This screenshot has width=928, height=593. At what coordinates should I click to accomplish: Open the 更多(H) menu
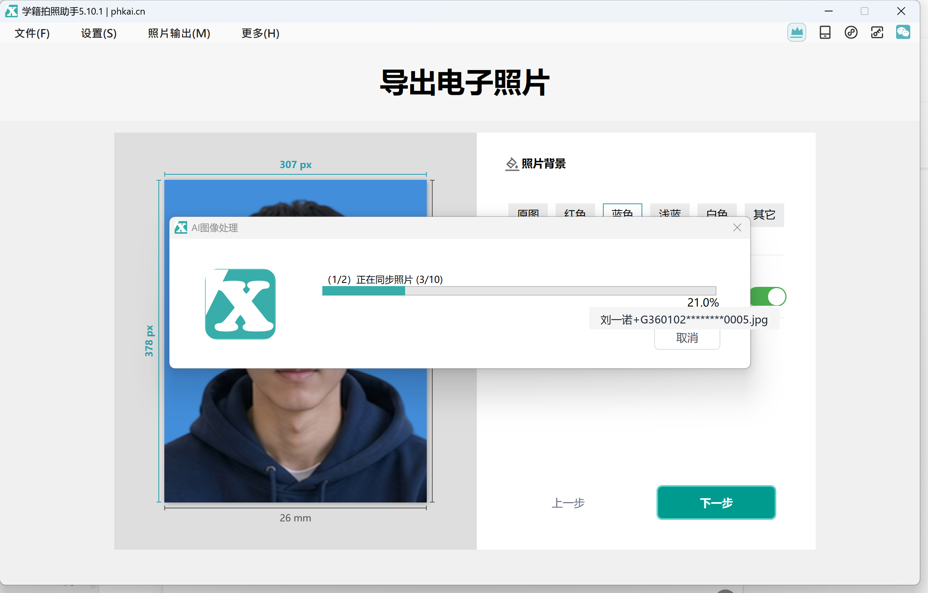pyautogui.click(x=260, y=33)
